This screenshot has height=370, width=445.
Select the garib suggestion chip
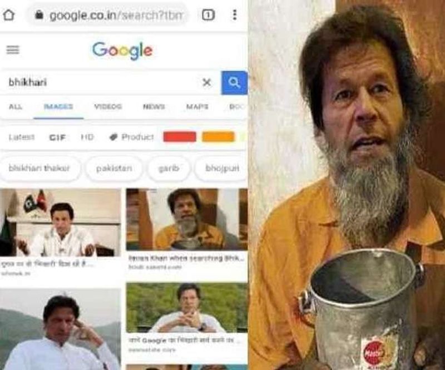(169, 169)
